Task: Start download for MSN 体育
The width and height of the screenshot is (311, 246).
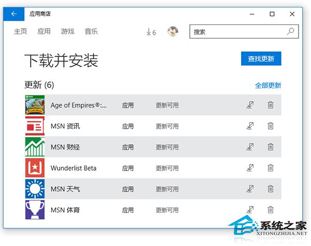Action: coord(250,210)
